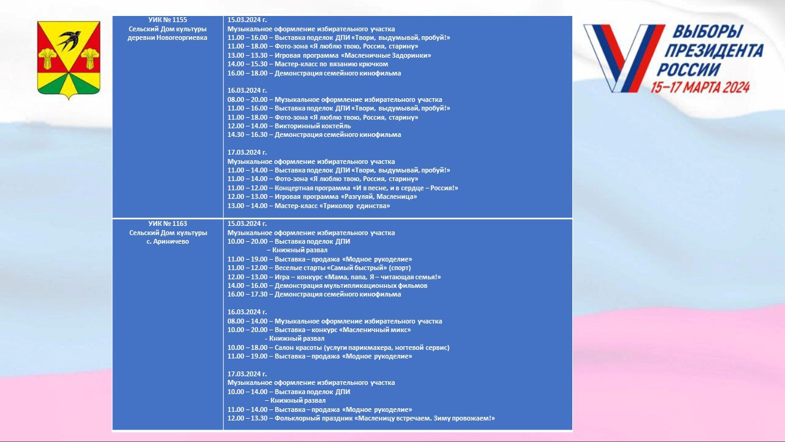Select '10.00 – 14.00 – Выставка поделок ДПИ' line
The image size is (785, 442).
pyautogui.click(x=289, y=392)
